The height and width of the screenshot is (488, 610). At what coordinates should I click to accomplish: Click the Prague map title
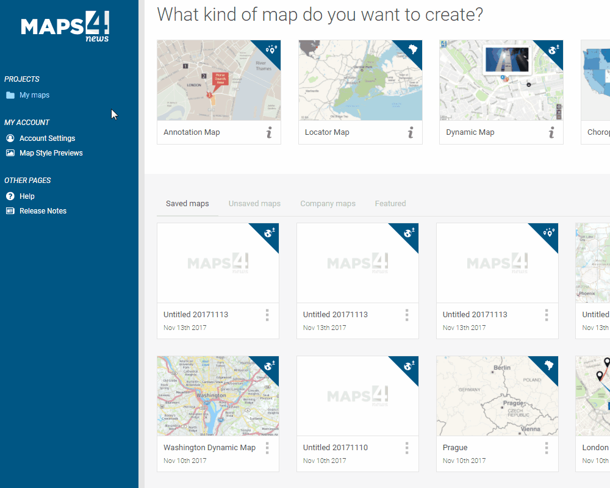pyautogui.click(x=455, y=448)
